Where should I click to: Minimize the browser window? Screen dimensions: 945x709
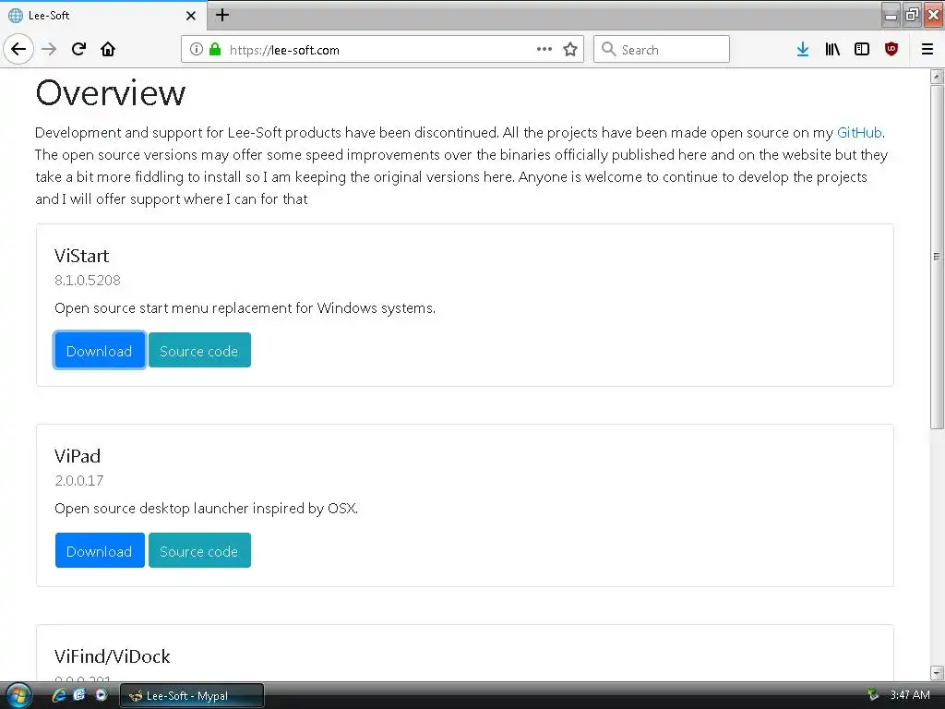(x=891, y=15)
